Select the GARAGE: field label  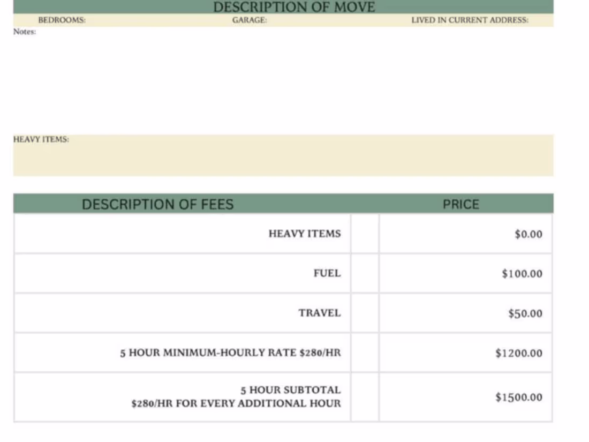pos(250,20)
